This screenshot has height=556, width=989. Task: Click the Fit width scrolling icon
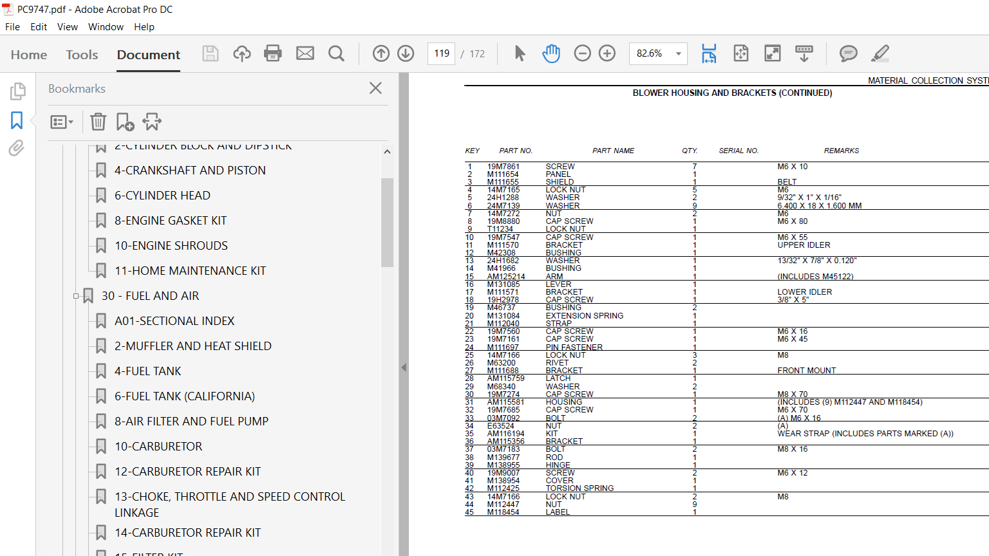pos(709,53)
